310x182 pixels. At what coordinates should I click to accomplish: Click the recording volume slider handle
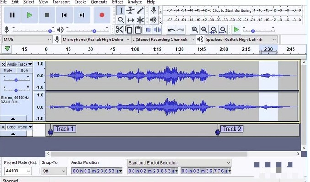[x=50, y=31]
